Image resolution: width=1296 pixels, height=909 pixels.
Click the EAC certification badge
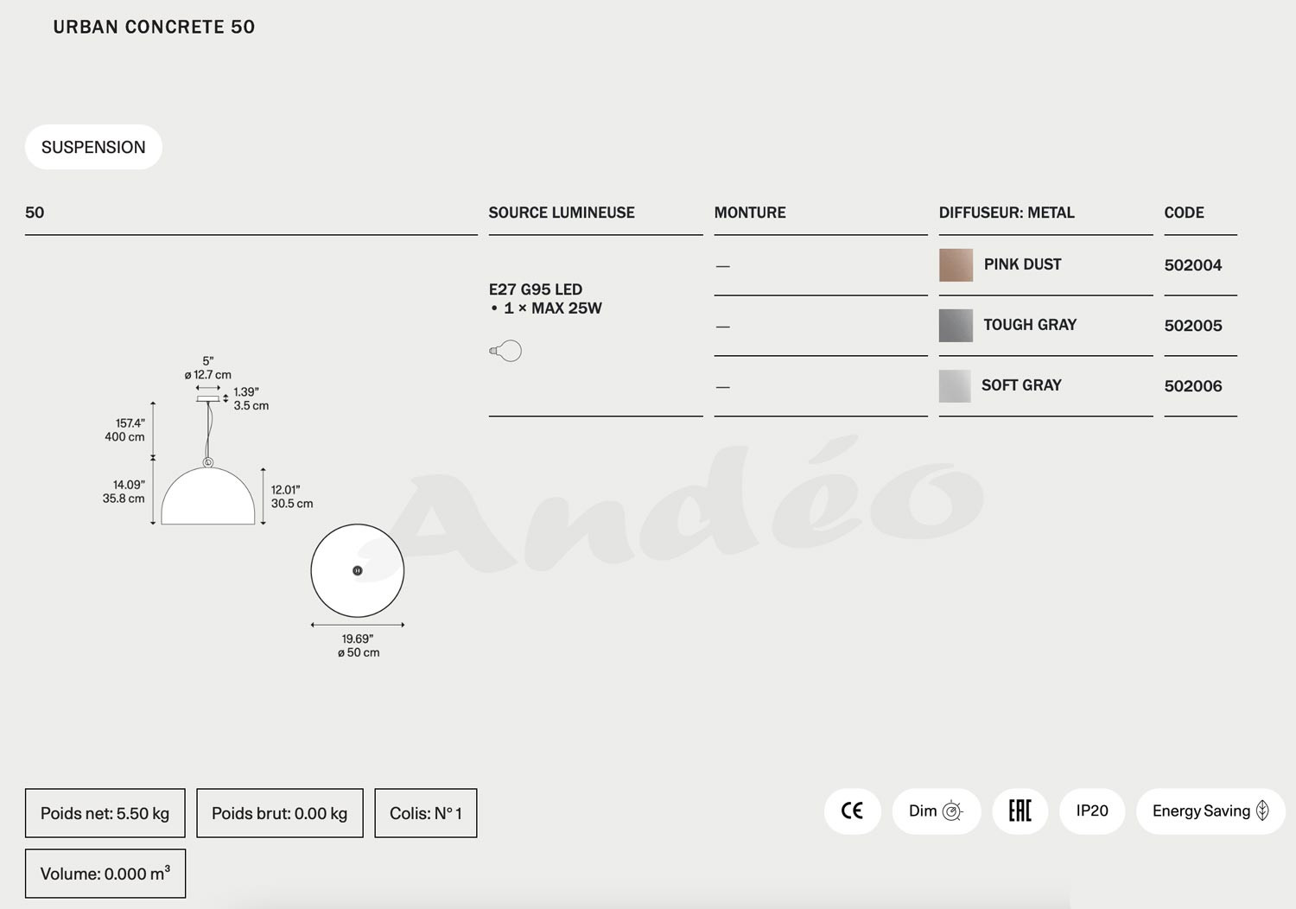(x=1020, y=810)
